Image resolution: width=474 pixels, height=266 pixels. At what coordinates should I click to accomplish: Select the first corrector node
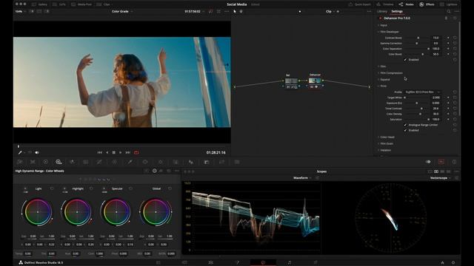(291, 81)
